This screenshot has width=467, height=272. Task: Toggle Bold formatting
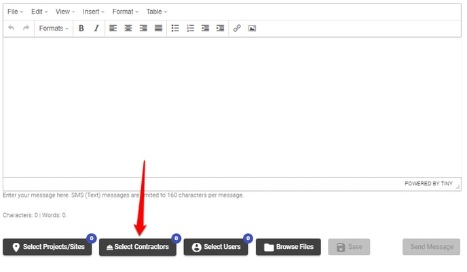[81, 28]
